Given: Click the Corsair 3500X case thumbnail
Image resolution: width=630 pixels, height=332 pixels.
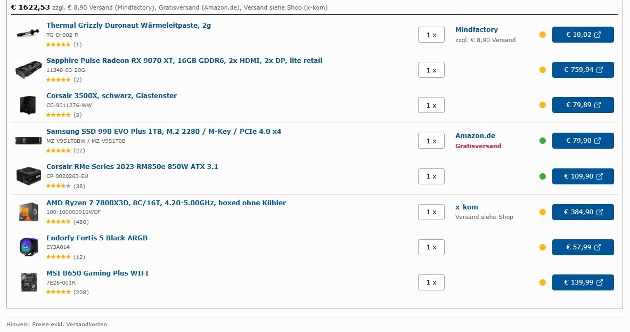Looking at the screenshot, I should 28,105.
